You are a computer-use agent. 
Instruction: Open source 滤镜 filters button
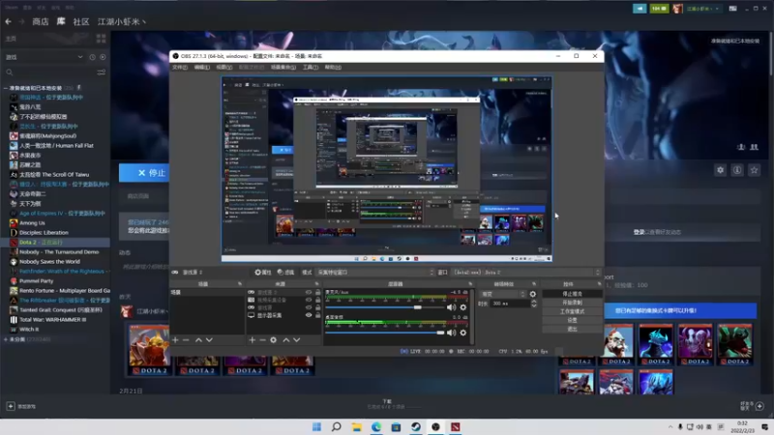tap(285, 273)
